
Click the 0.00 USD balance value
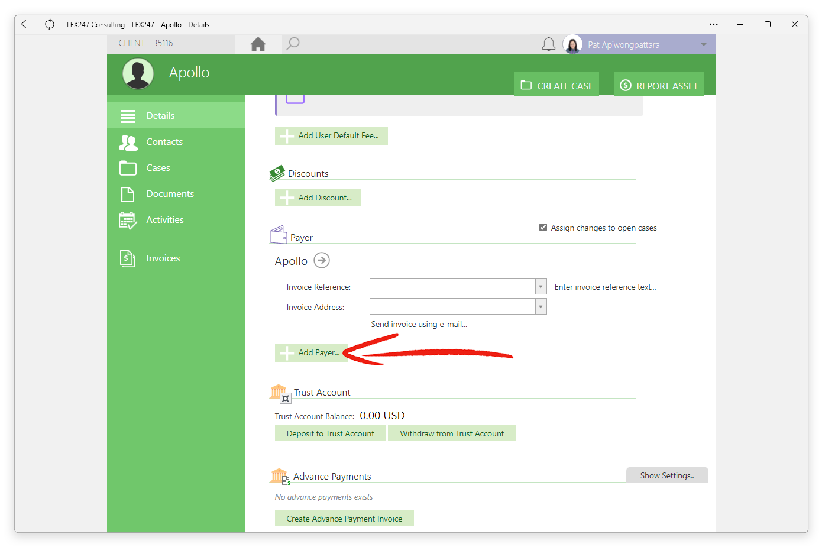382,416
